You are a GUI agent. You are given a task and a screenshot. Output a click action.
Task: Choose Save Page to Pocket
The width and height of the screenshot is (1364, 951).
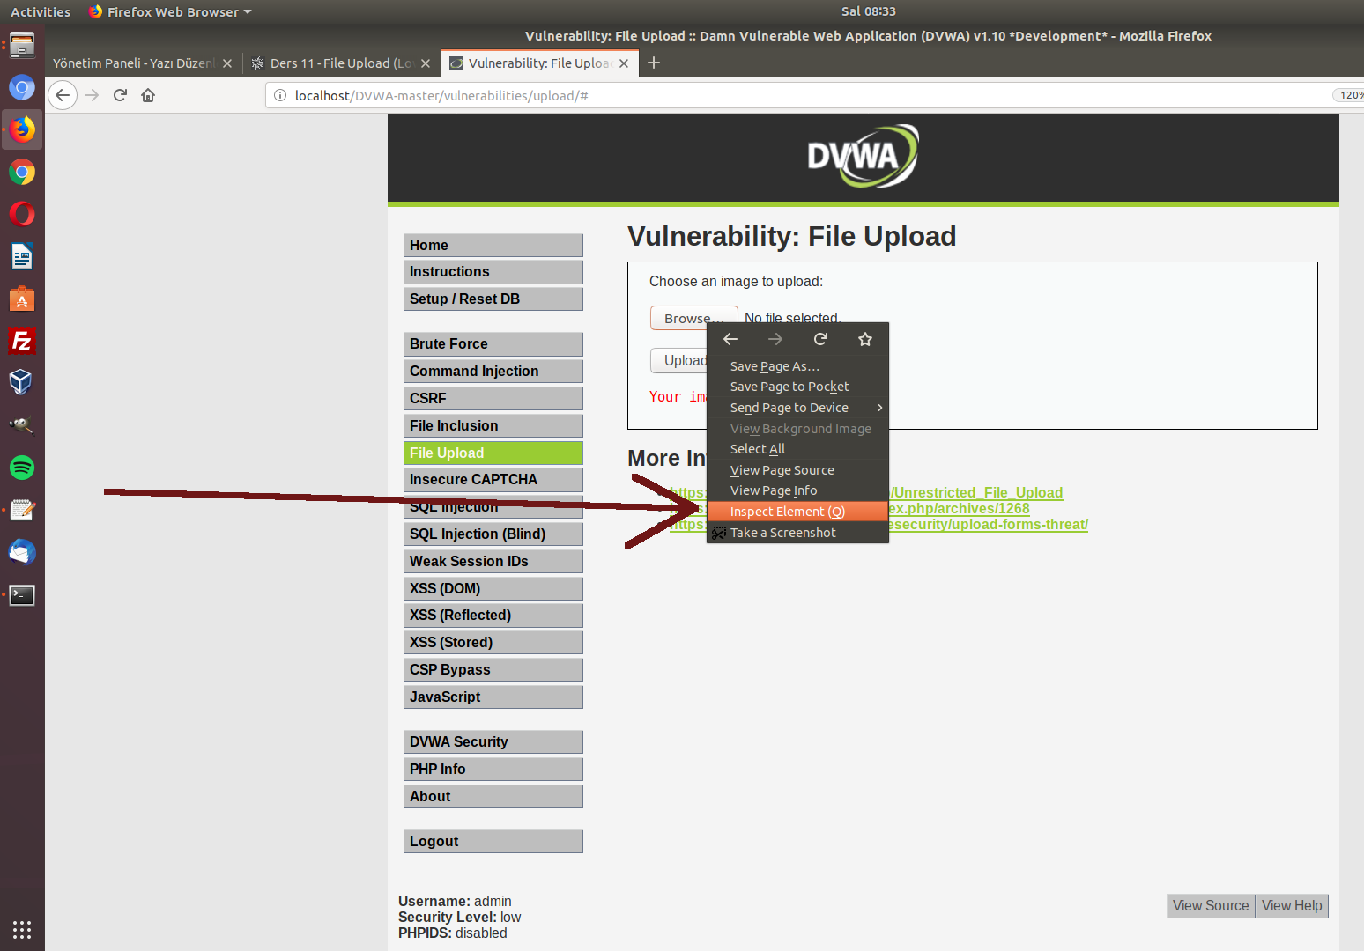797,387
